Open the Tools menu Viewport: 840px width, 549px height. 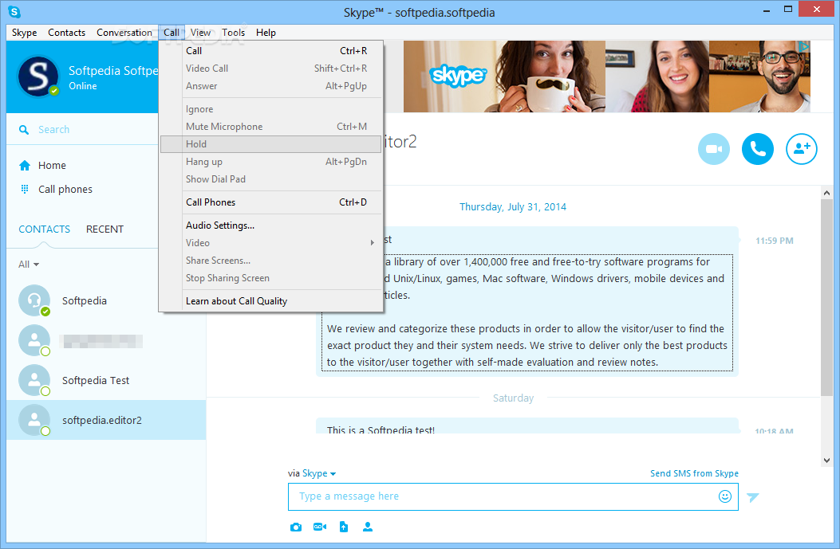233,33
